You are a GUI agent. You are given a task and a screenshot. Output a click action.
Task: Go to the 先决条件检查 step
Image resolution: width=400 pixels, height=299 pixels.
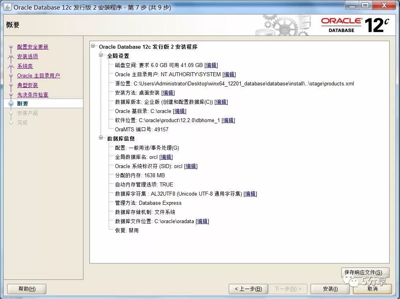tap(33, 95)
